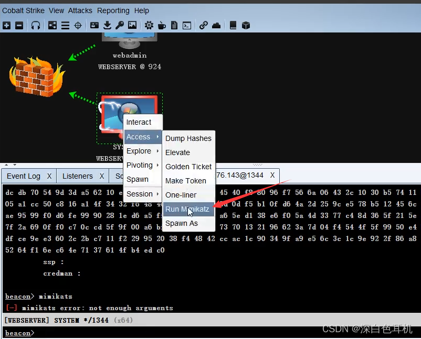Close the Listeners tab

click(x=102, y=177)
